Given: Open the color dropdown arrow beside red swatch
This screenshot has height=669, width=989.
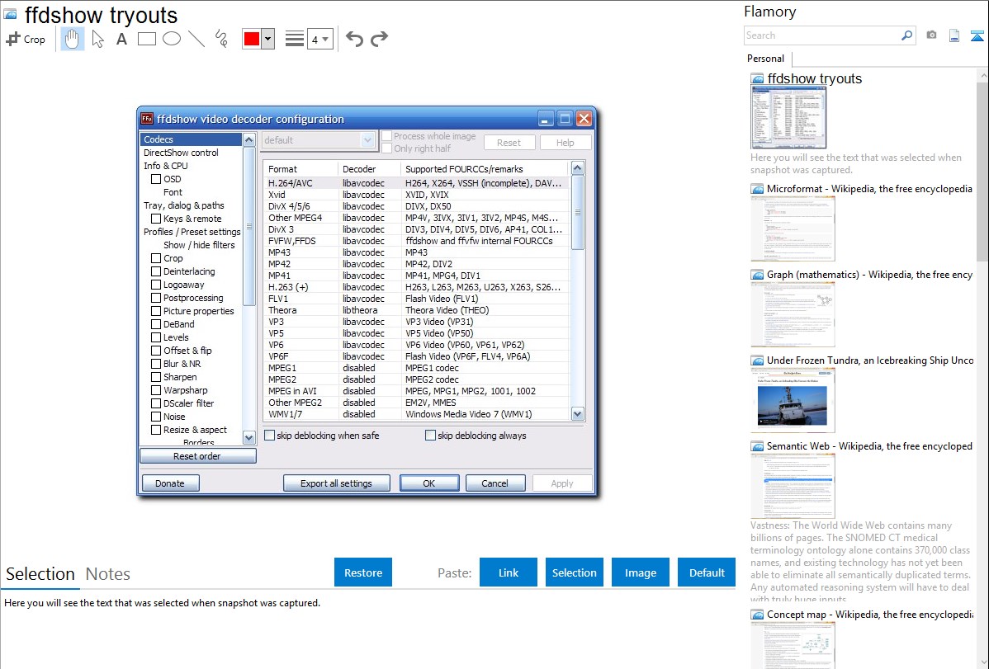Looking at the screenshot, I should click(x=268, y=39).
